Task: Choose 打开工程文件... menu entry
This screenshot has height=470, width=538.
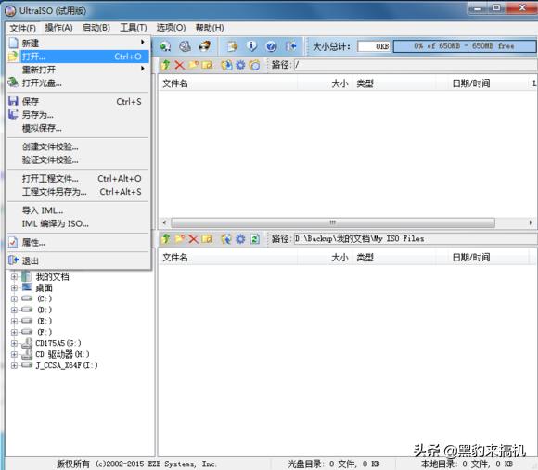Action: click(x=78, y=179)
